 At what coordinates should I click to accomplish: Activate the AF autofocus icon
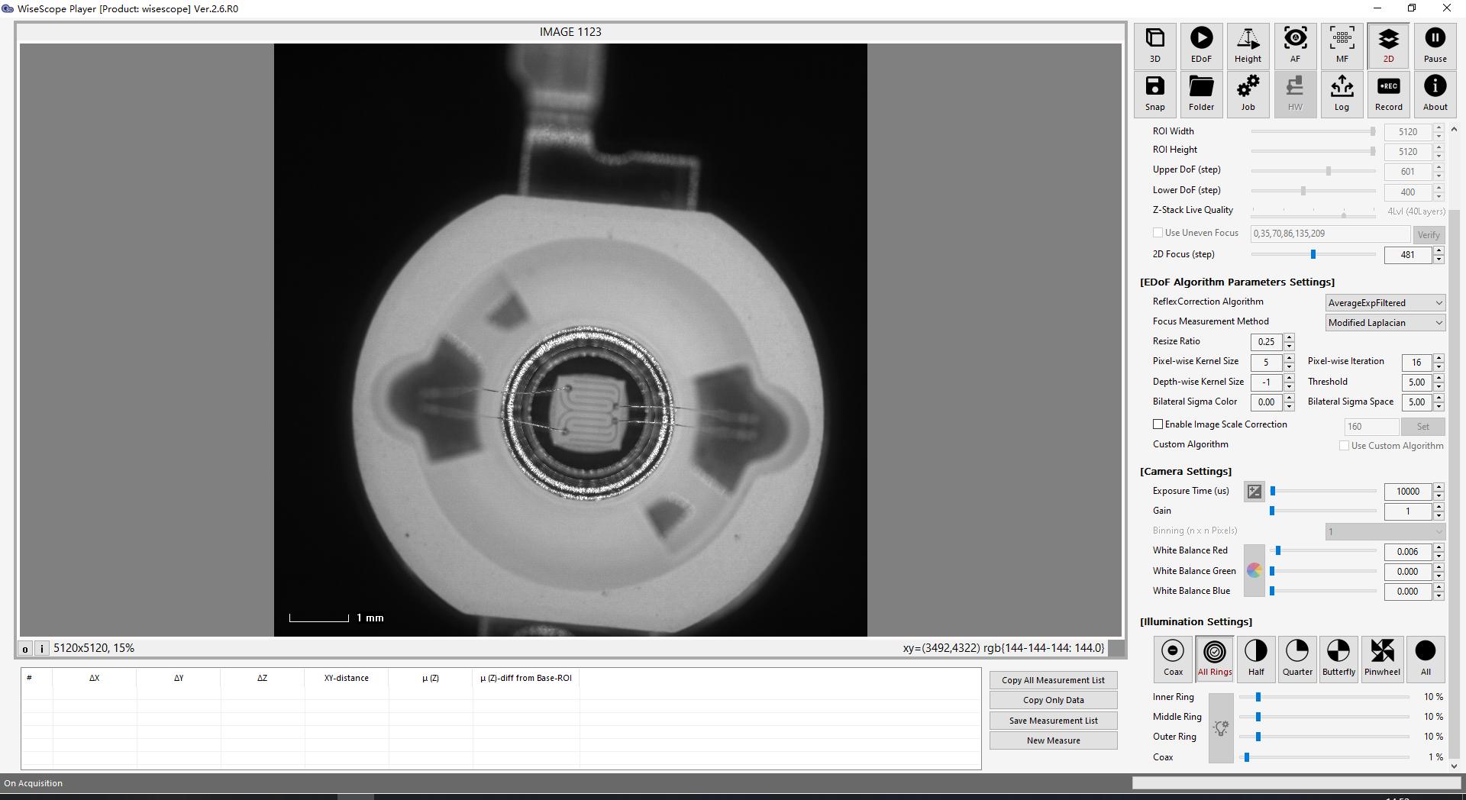point(1295,46)
